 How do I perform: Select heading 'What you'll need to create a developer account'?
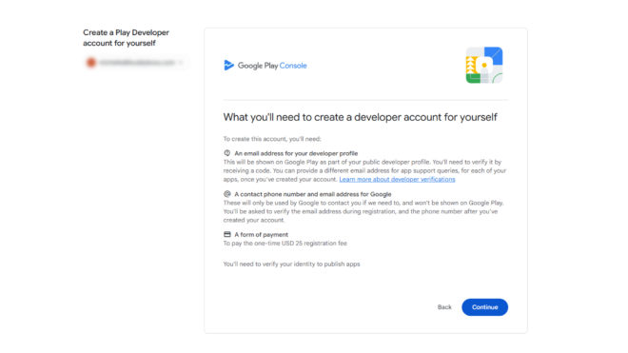click(360, 117)
